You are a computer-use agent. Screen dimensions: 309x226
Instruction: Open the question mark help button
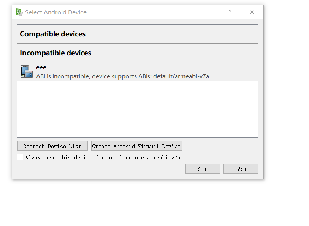pyautogui.click(x=230, y=12)
